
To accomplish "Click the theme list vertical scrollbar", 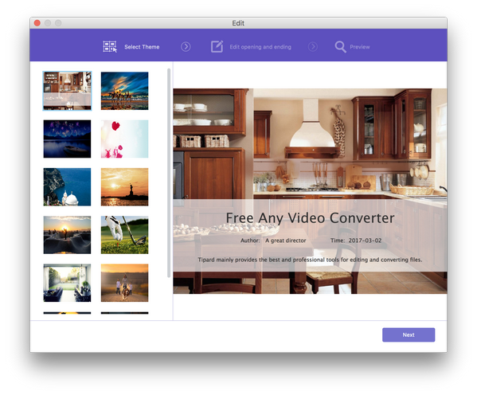I will 169,173.
